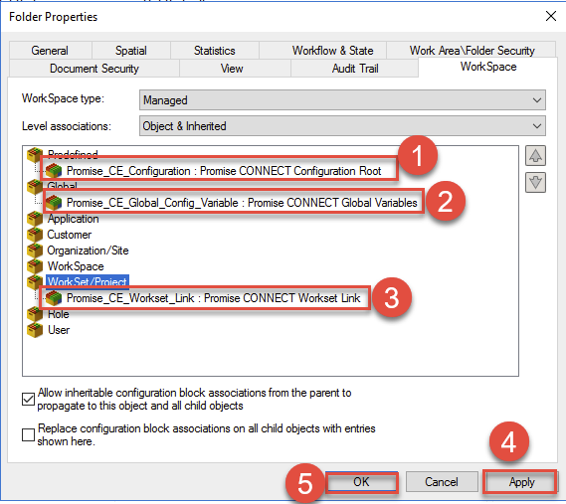Select Promise_CE_Workset_Link block
Image resolution: width=566 pixels, height=504 pixels.
coord(213,298)
